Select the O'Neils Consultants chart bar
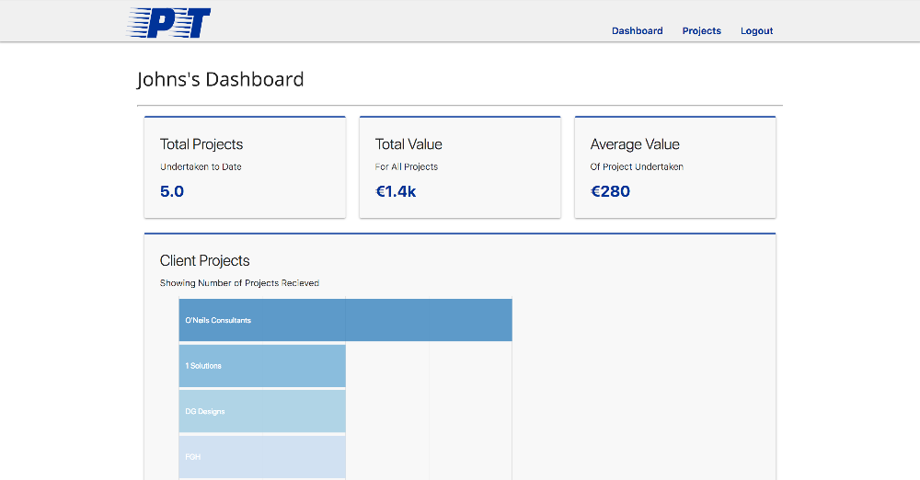This screenshot has width=920, height=480. coord(345,320)
